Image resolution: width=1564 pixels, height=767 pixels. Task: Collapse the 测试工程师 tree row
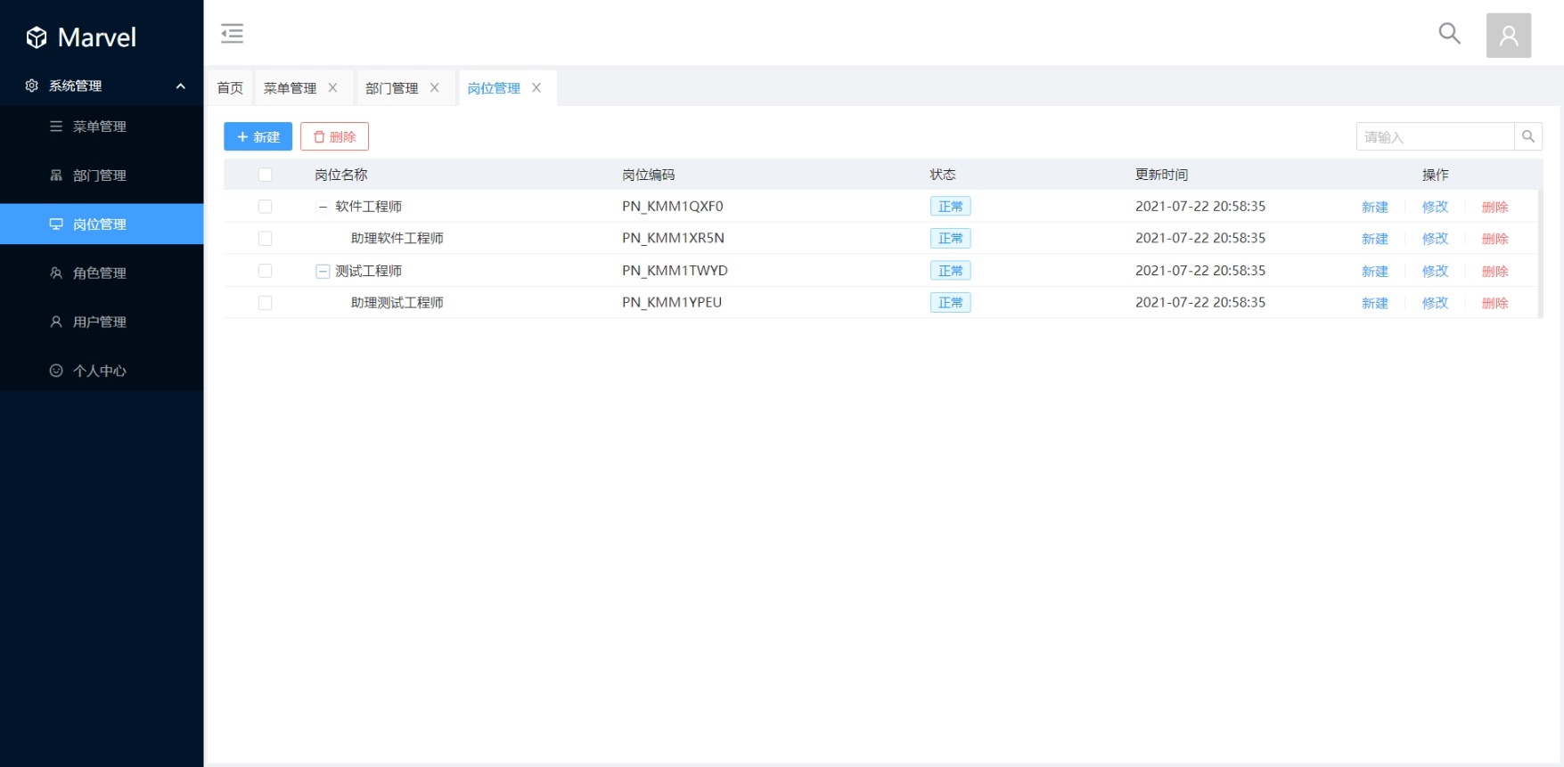click(323, 271)
